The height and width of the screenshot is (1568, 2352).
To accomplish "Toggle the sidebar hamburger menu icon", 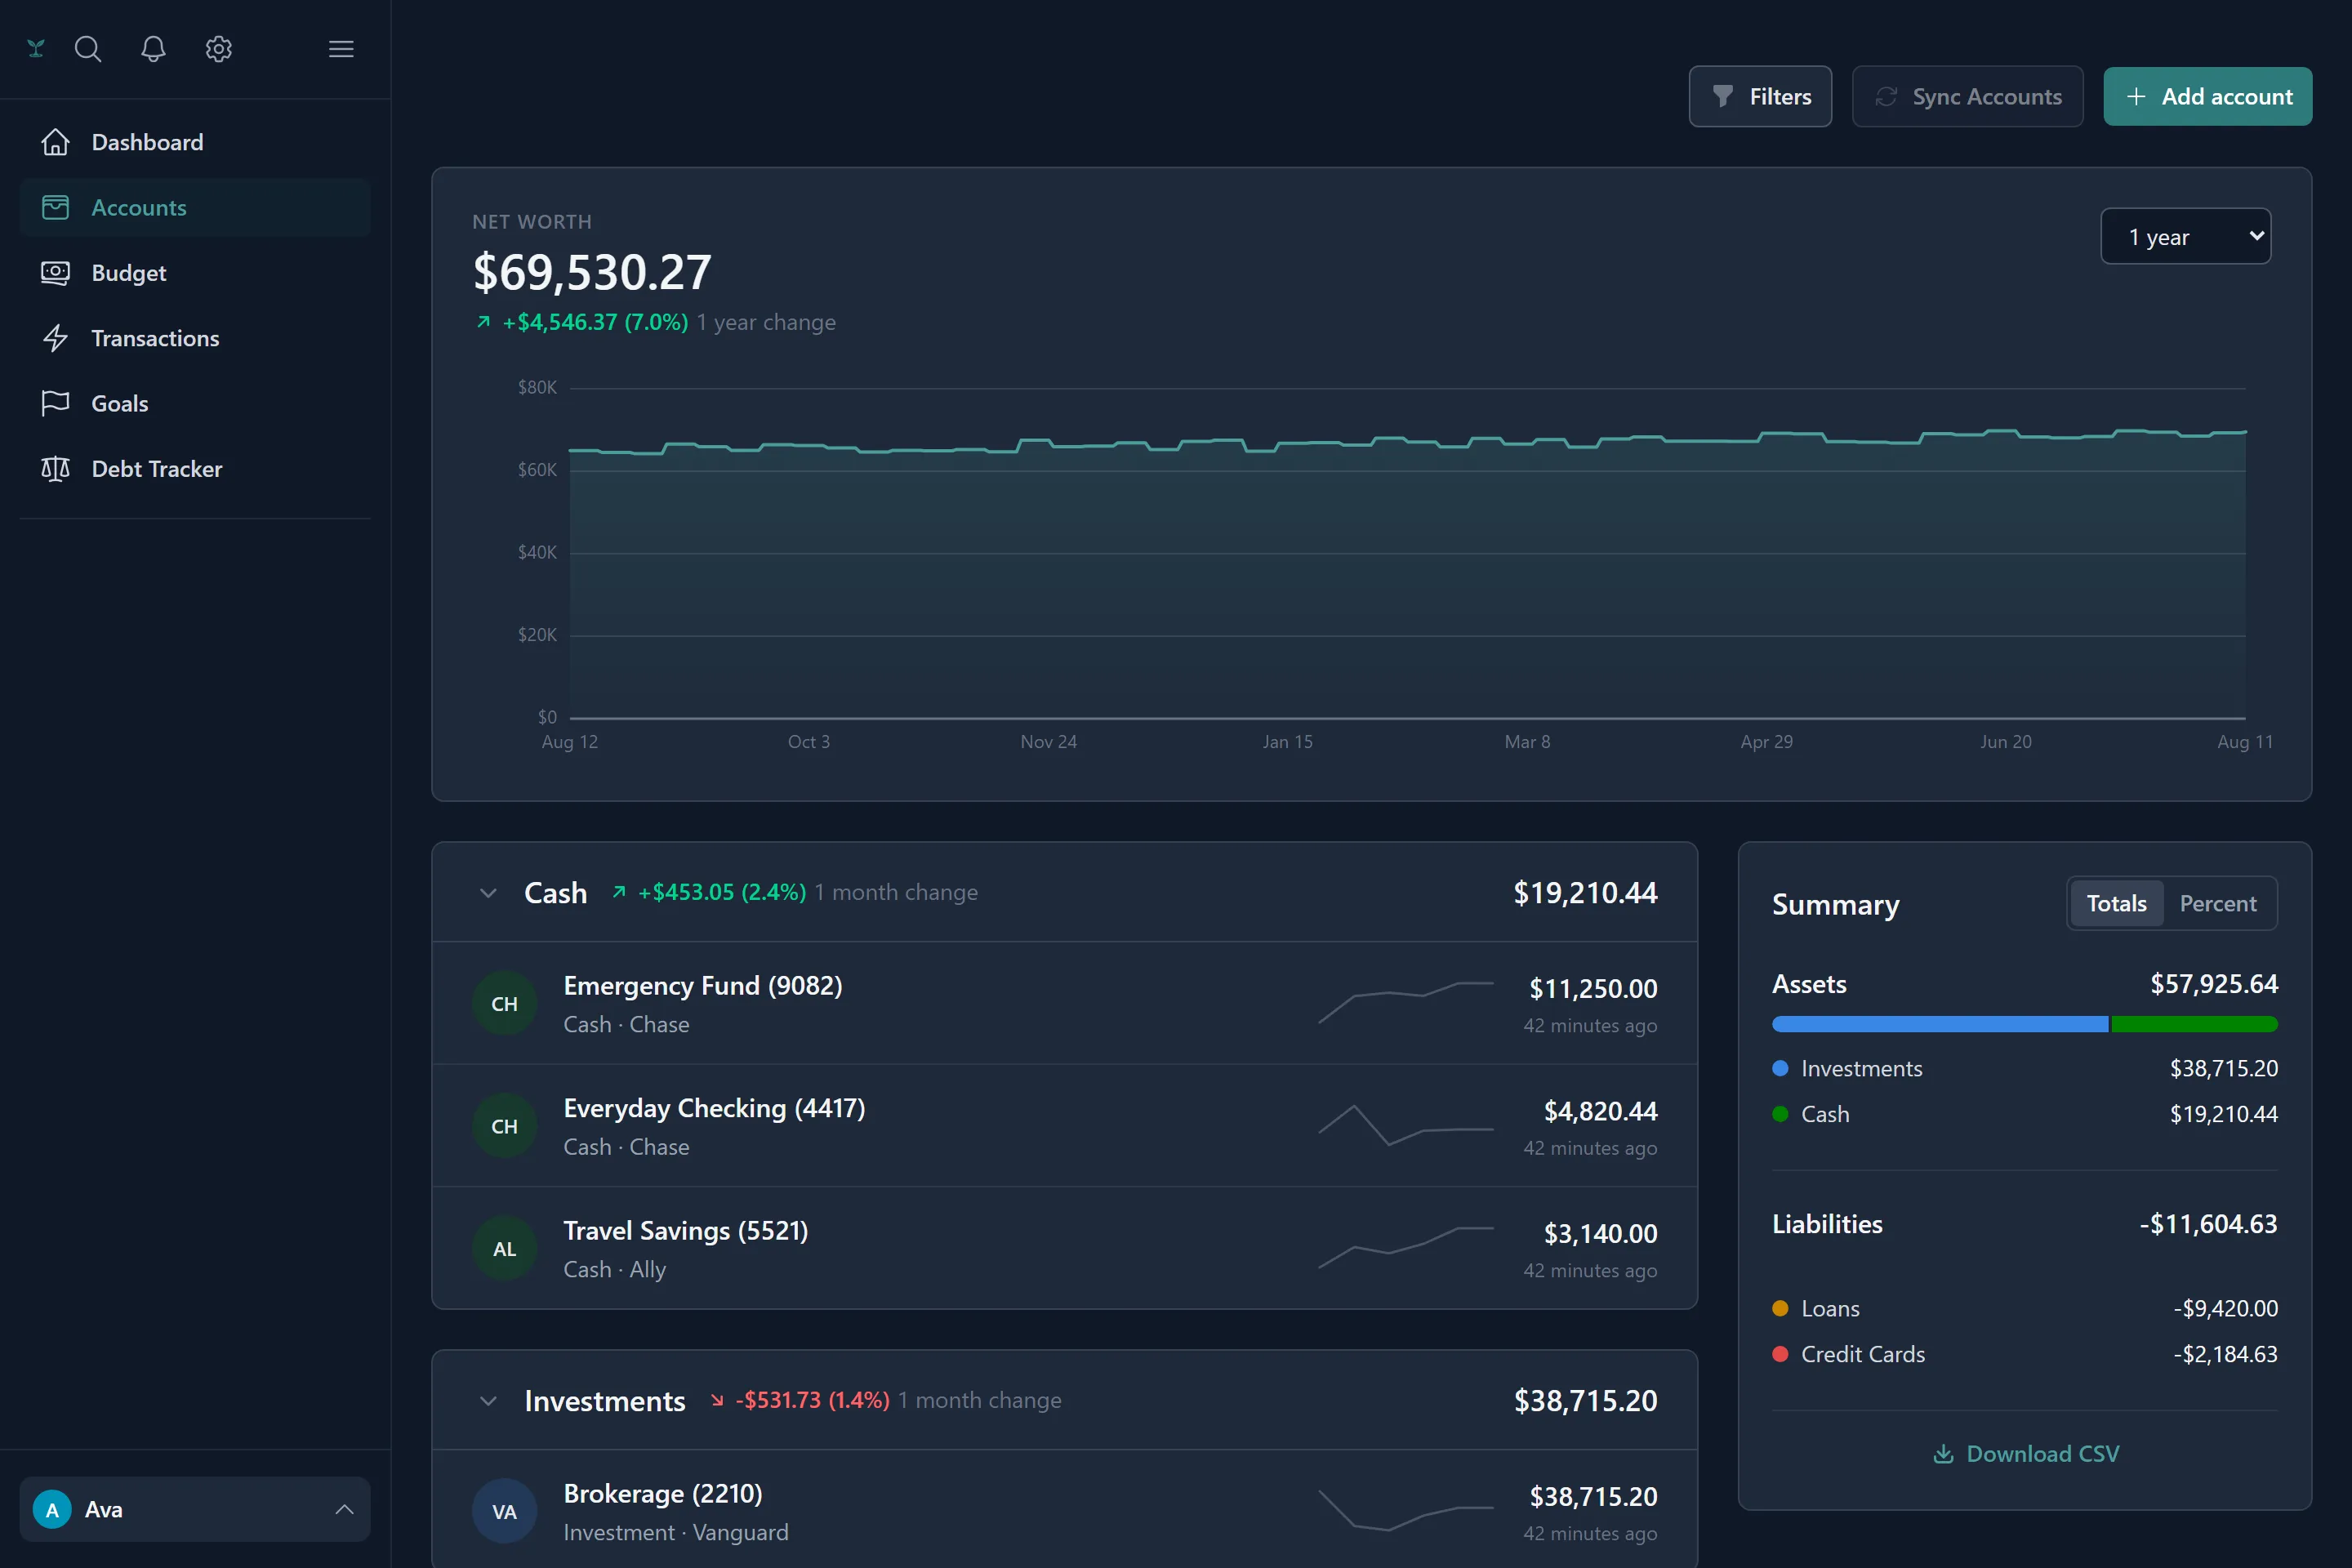I will click(341, 49).
